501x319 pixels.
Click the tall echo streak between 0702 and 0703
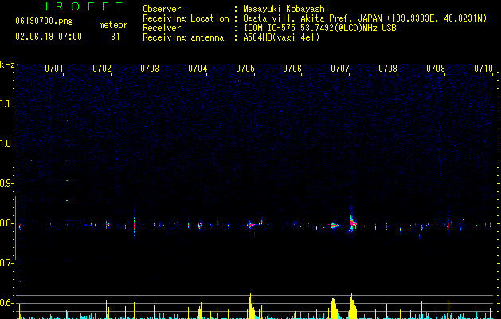click(135, 224)
